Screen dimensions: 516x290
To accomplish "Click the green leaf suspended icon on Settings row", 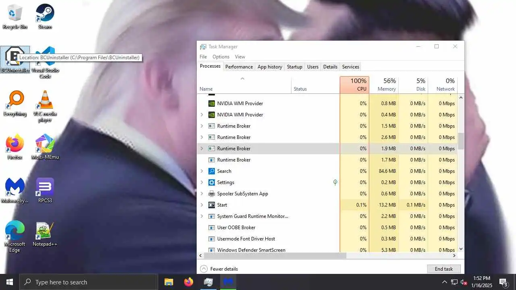I will (335, 182).
